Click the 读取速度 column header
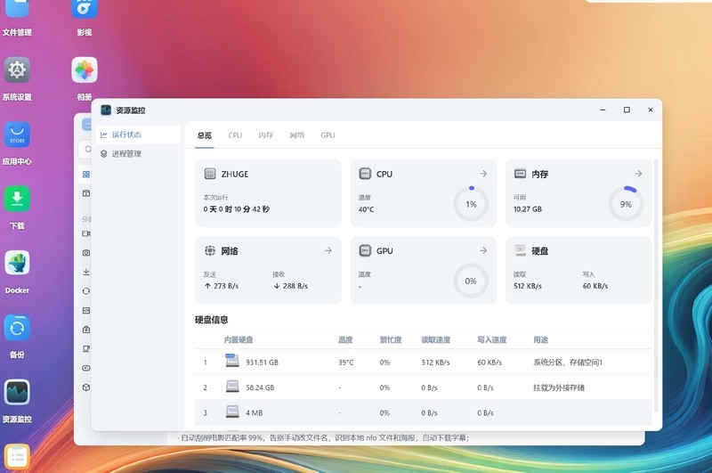The image size is (712, 473). click(435, 339)
